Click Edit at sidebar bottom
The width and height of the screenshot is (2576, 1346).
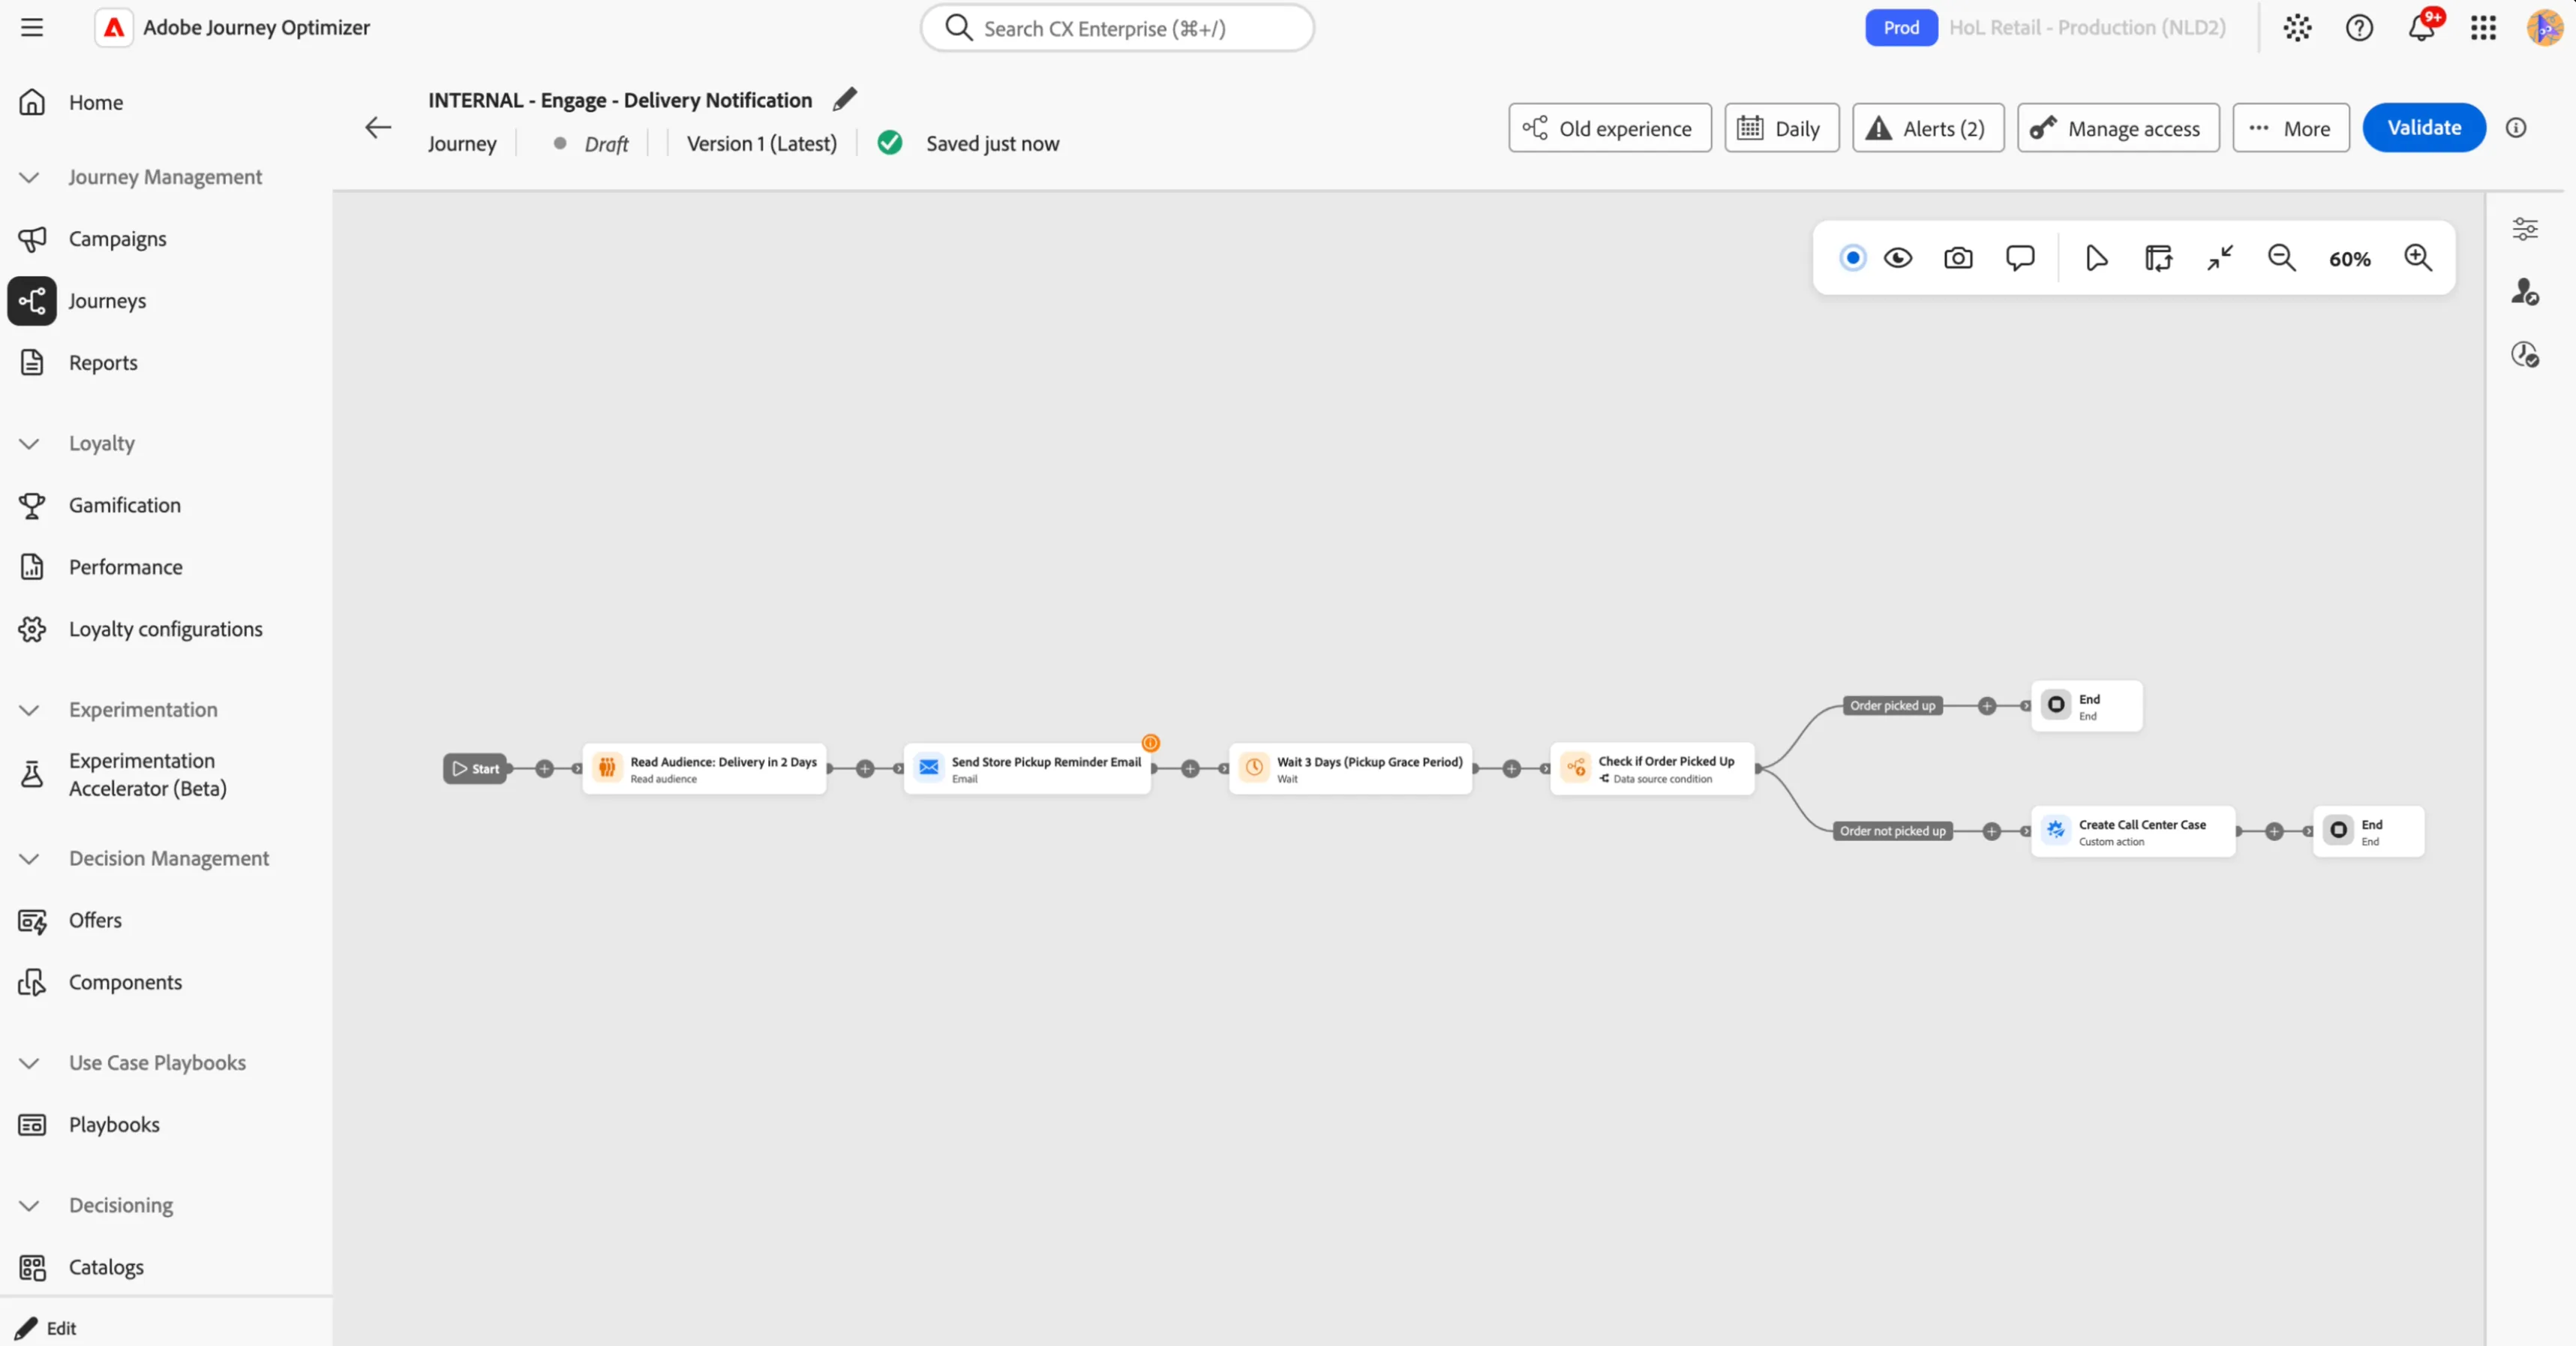tap(46, 1328)
